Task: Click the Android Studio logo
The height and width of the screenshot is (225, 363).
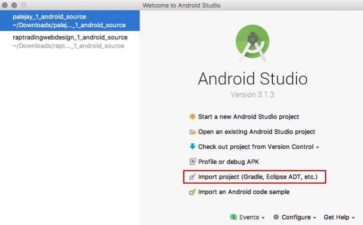Action: pos(252,42)
